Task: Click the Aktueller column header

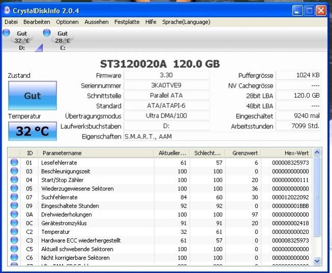Action: pos(172,153)
